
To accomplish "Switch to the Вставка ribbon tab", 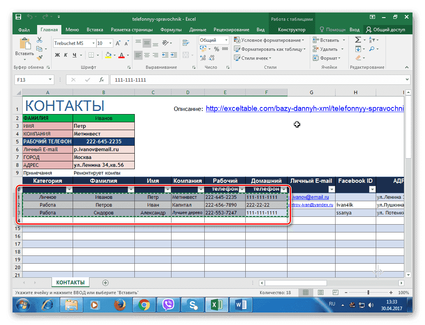I will pos(95,30).
